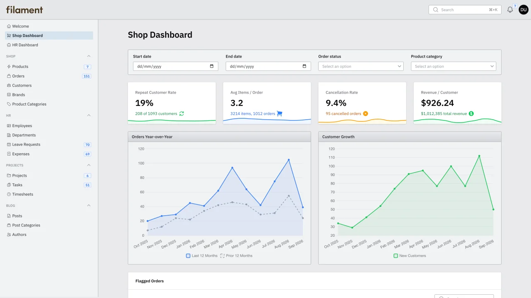Open the DU user avatar menu

[524, 10]
